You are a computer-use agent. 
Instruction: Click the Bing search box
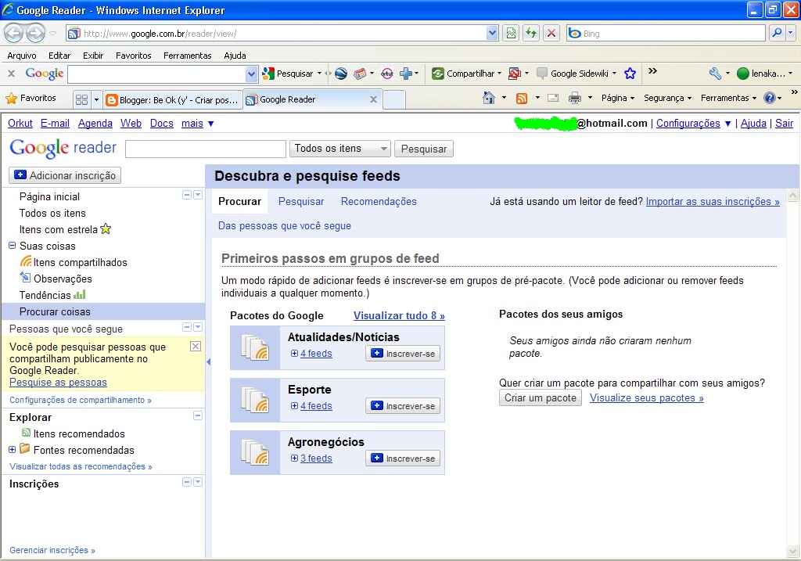click(666, 33)
